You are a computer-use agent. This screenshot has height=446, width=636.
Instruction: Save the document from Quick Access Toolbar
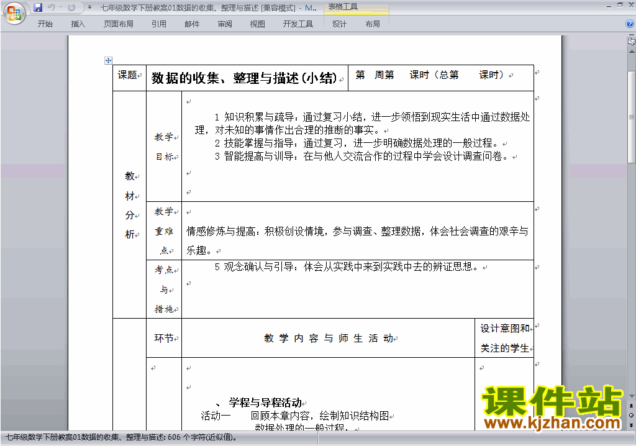point(38,7)
